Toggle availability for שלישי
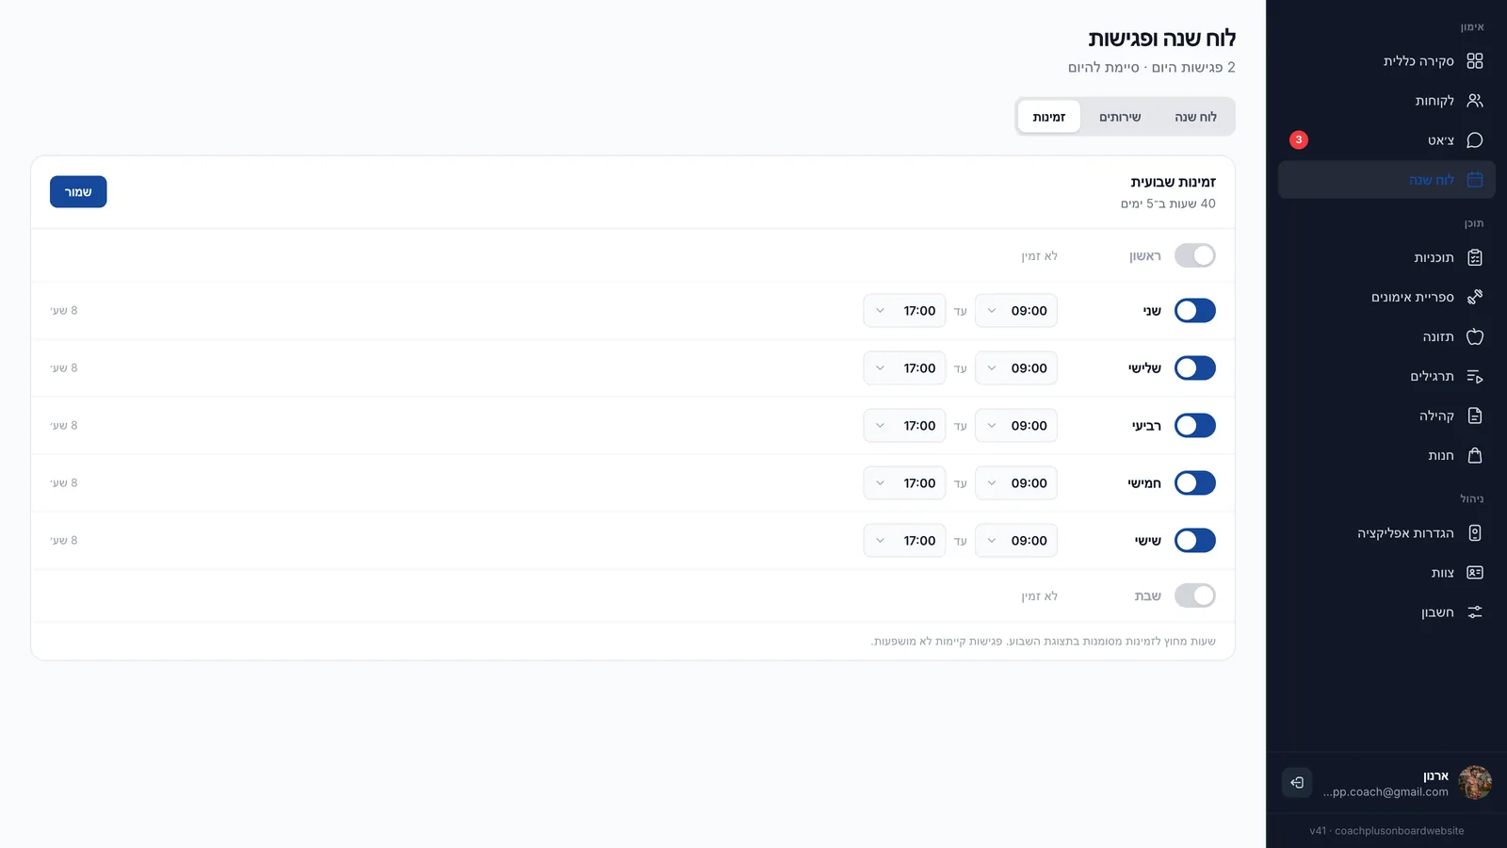The image size is (1507, 848). pyautogui.click(x=1195, y=368)
